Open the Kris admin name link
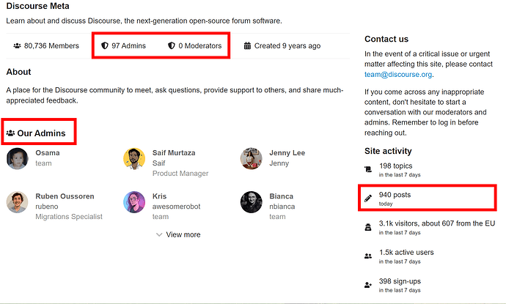This screenshot has width=506, height=304. pos(159,196)
